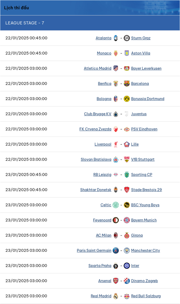Viewport: 180px width, 304px height.
Task: Click the Paris Saint Germain crest
Action: click(116, 250)
